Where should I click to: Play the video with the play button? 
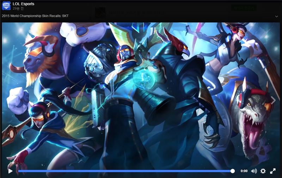(x=11, y=171)
